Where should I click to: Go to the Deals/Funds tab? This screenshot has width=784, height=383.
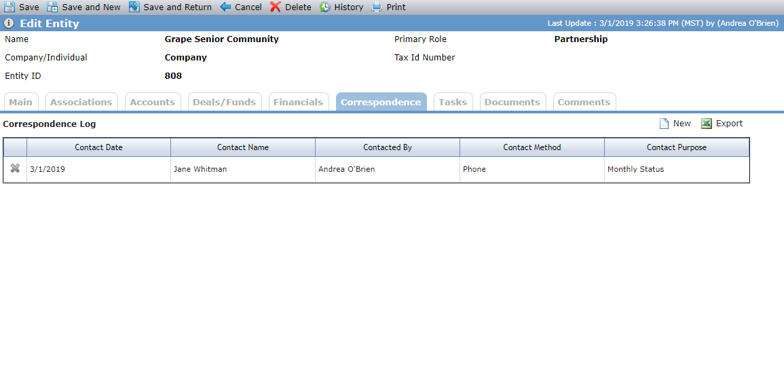point(225,102)
